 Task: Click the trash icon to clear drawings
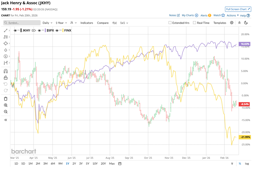pyautogui.click(x=5, y=99)
